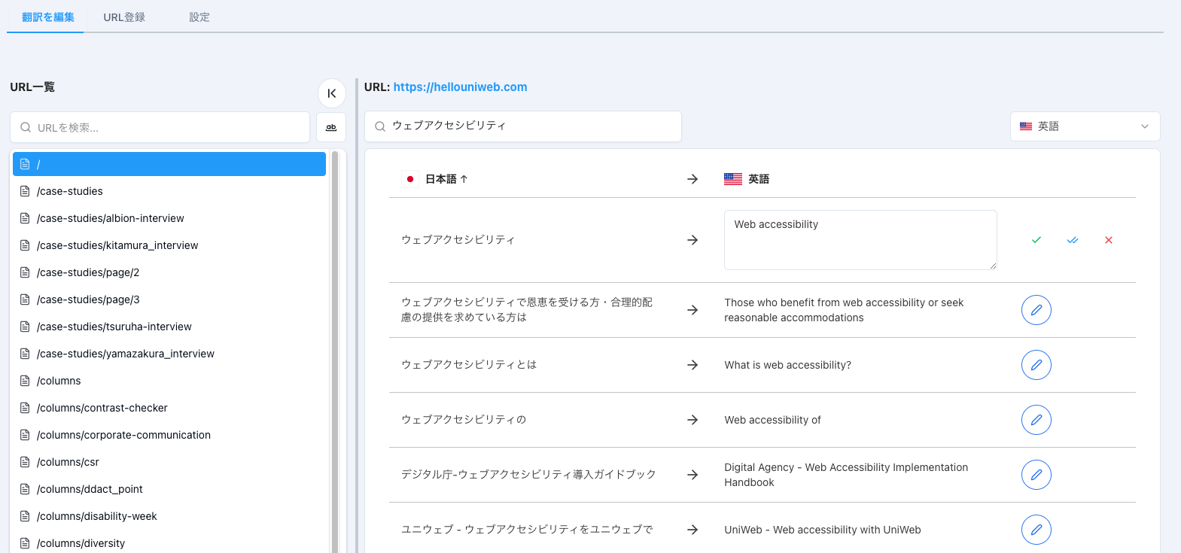
Task: Click the Japanese flag icon in header
Action: (x=410, y=179)
